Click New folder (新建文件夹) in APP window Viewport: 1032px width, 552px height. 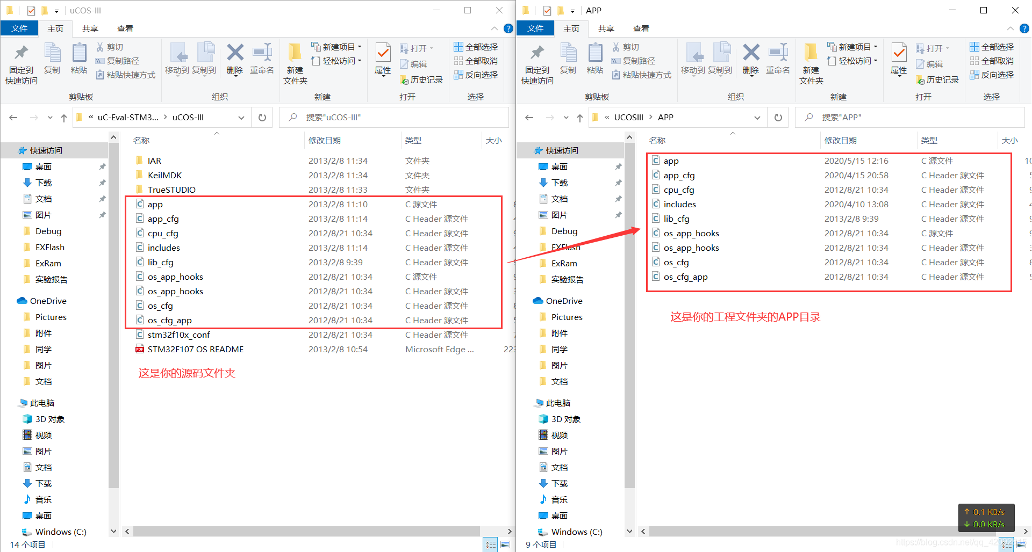tap(811, 64)
